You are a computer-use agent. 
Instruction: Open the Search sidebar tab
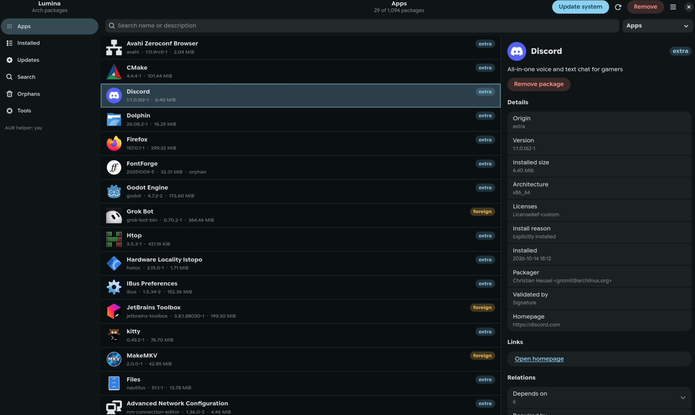pos(50,77)
